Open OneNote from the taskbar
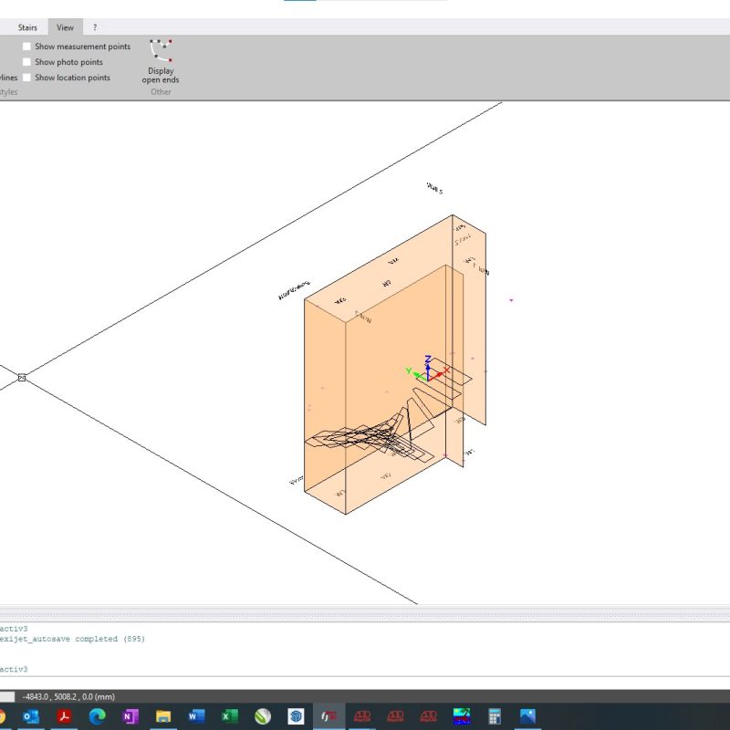Viewport: 730px width, 730px height. tap(130, 716)
